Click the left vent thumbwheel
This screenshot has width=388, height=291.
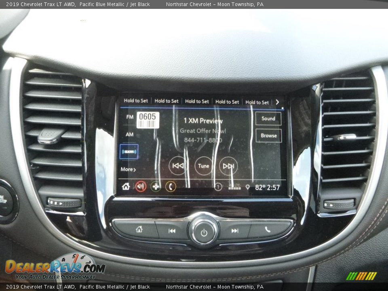[x=64, y=203]
